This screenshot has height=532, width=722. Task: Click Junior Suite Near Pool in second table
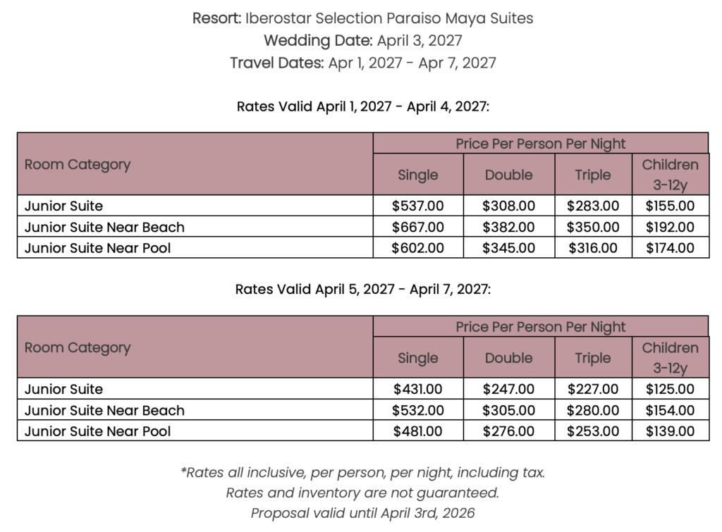[98, 431]
